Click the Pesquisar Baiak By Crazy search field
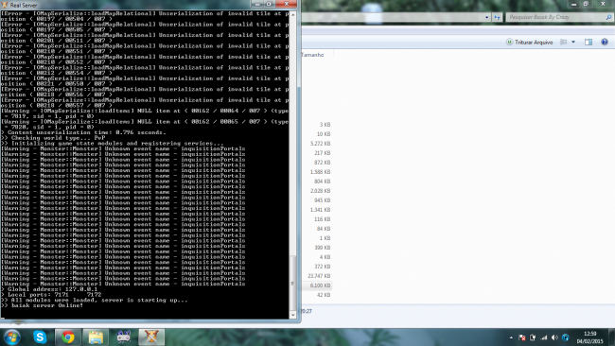 555,17
